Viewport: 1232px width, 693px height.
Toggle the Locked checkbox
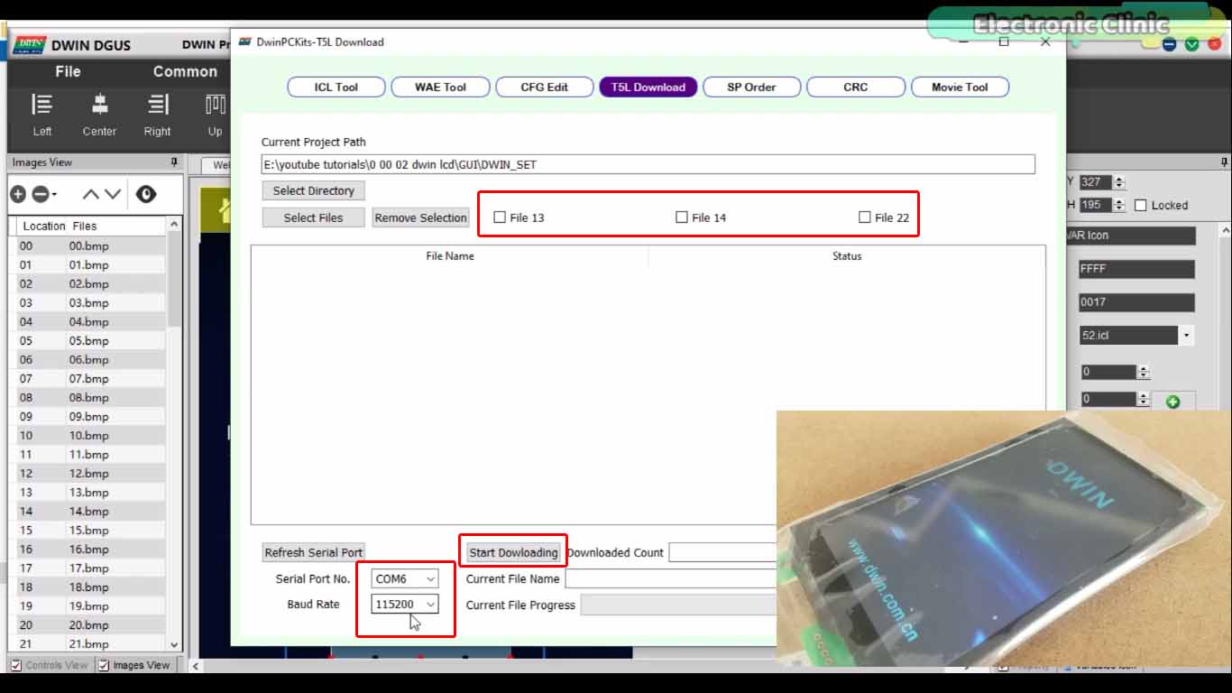tap(1141, 205)
